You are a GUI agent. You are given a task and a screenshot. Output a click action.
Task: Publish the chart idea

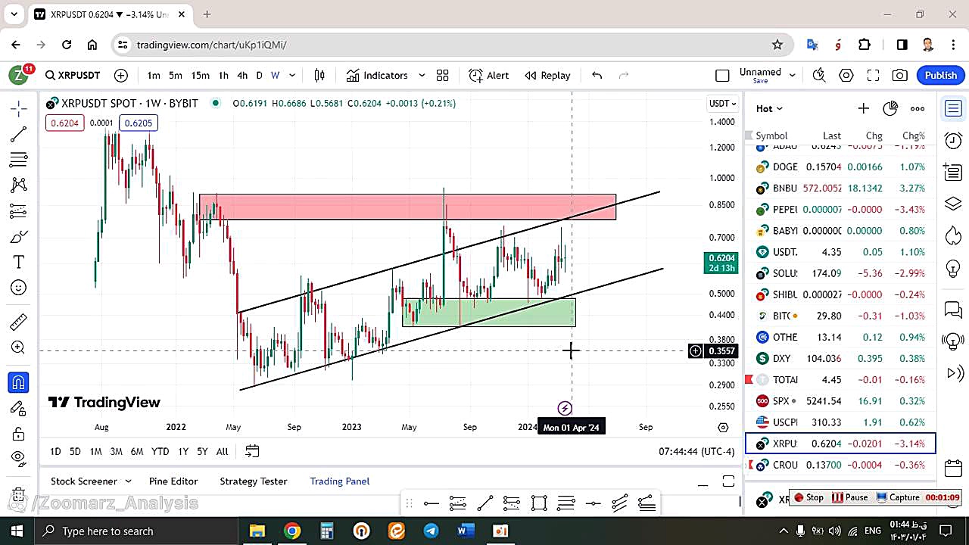[941, 75]
